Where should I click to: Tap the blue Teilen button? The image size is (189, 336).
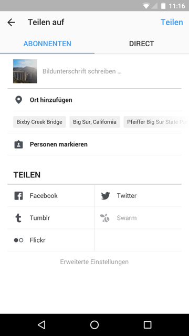pos(172,22)
